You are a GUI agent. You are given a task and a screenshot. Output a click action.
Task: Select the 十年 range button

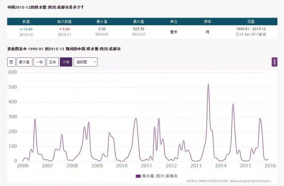(x=66, y=62)
